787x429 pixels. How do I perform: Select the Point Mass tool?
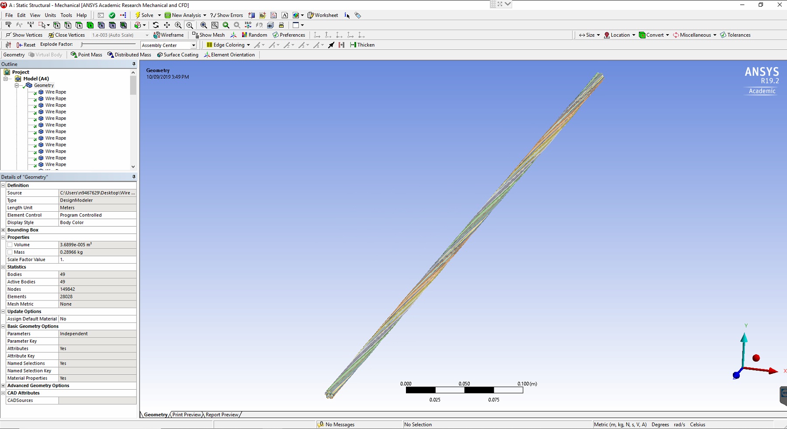click(x=86, y=55)
